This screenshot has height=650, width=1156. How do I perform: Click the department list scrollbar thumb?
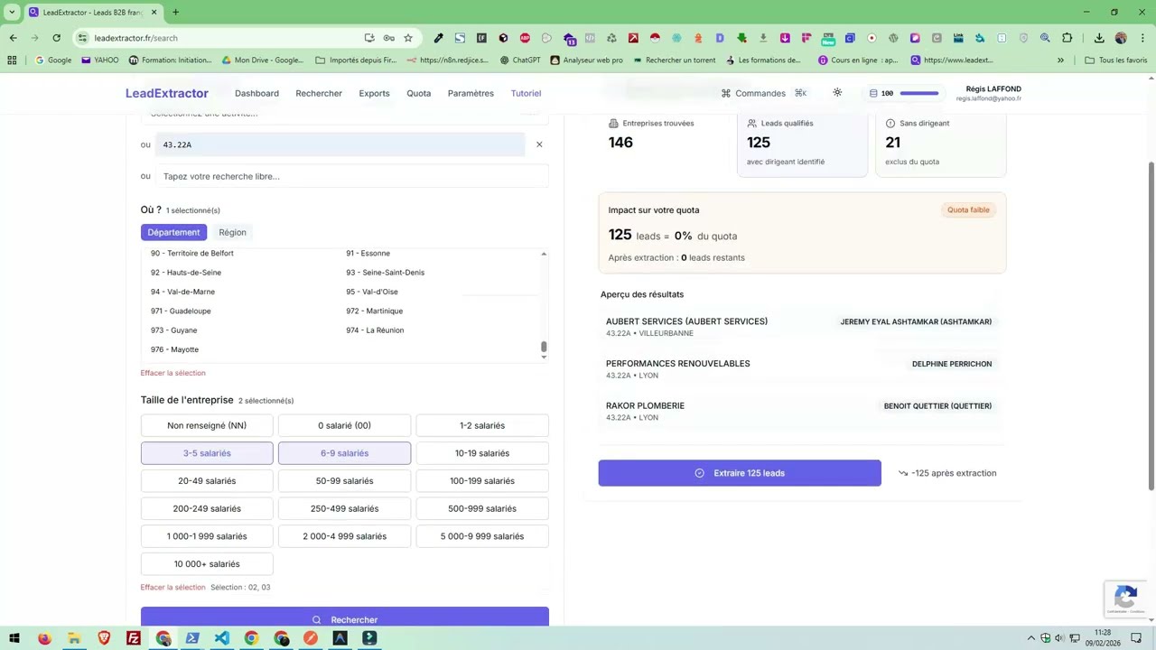[544, 347]
